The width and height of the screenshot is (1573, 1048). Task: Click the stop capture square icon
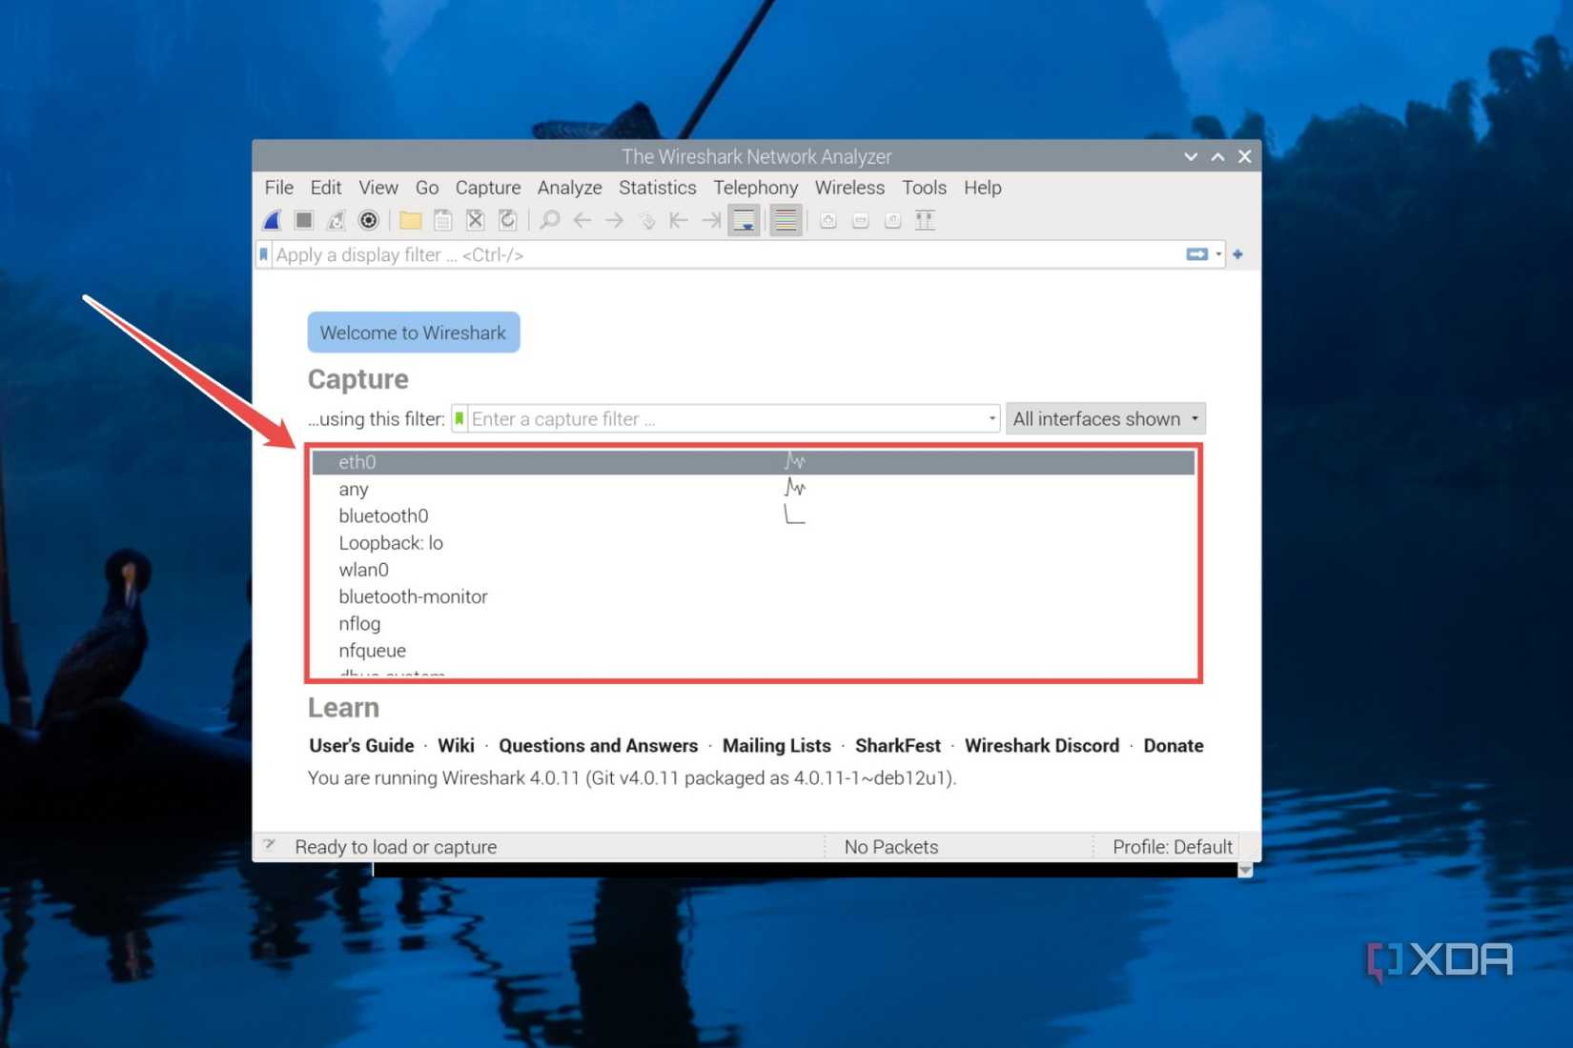pyautogui.click(x=304, y=221)
